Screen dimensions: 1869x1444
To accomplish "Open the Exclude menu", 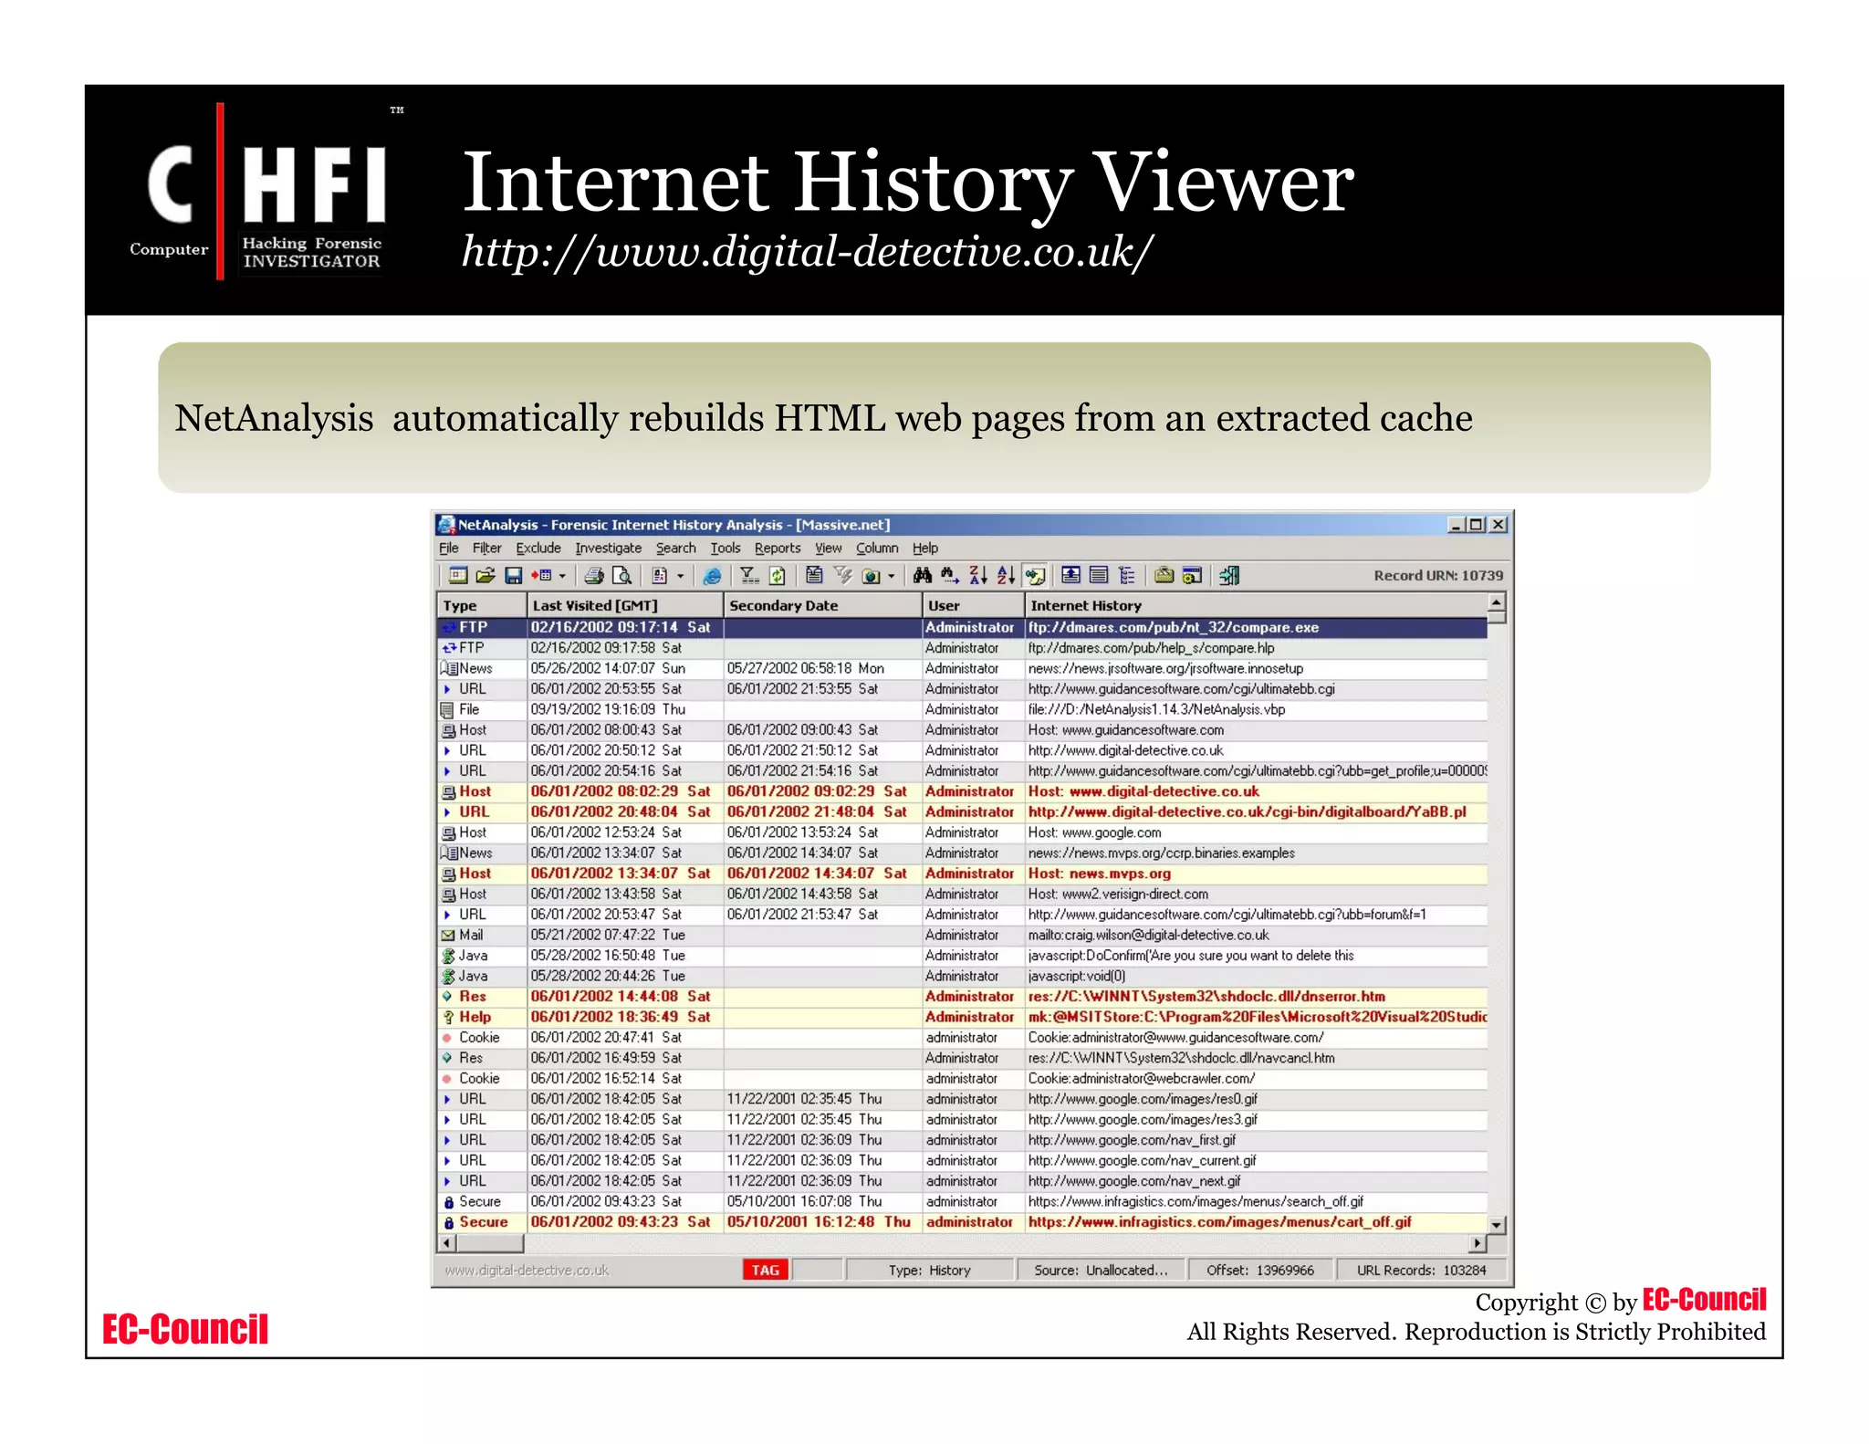I will 538,548.
